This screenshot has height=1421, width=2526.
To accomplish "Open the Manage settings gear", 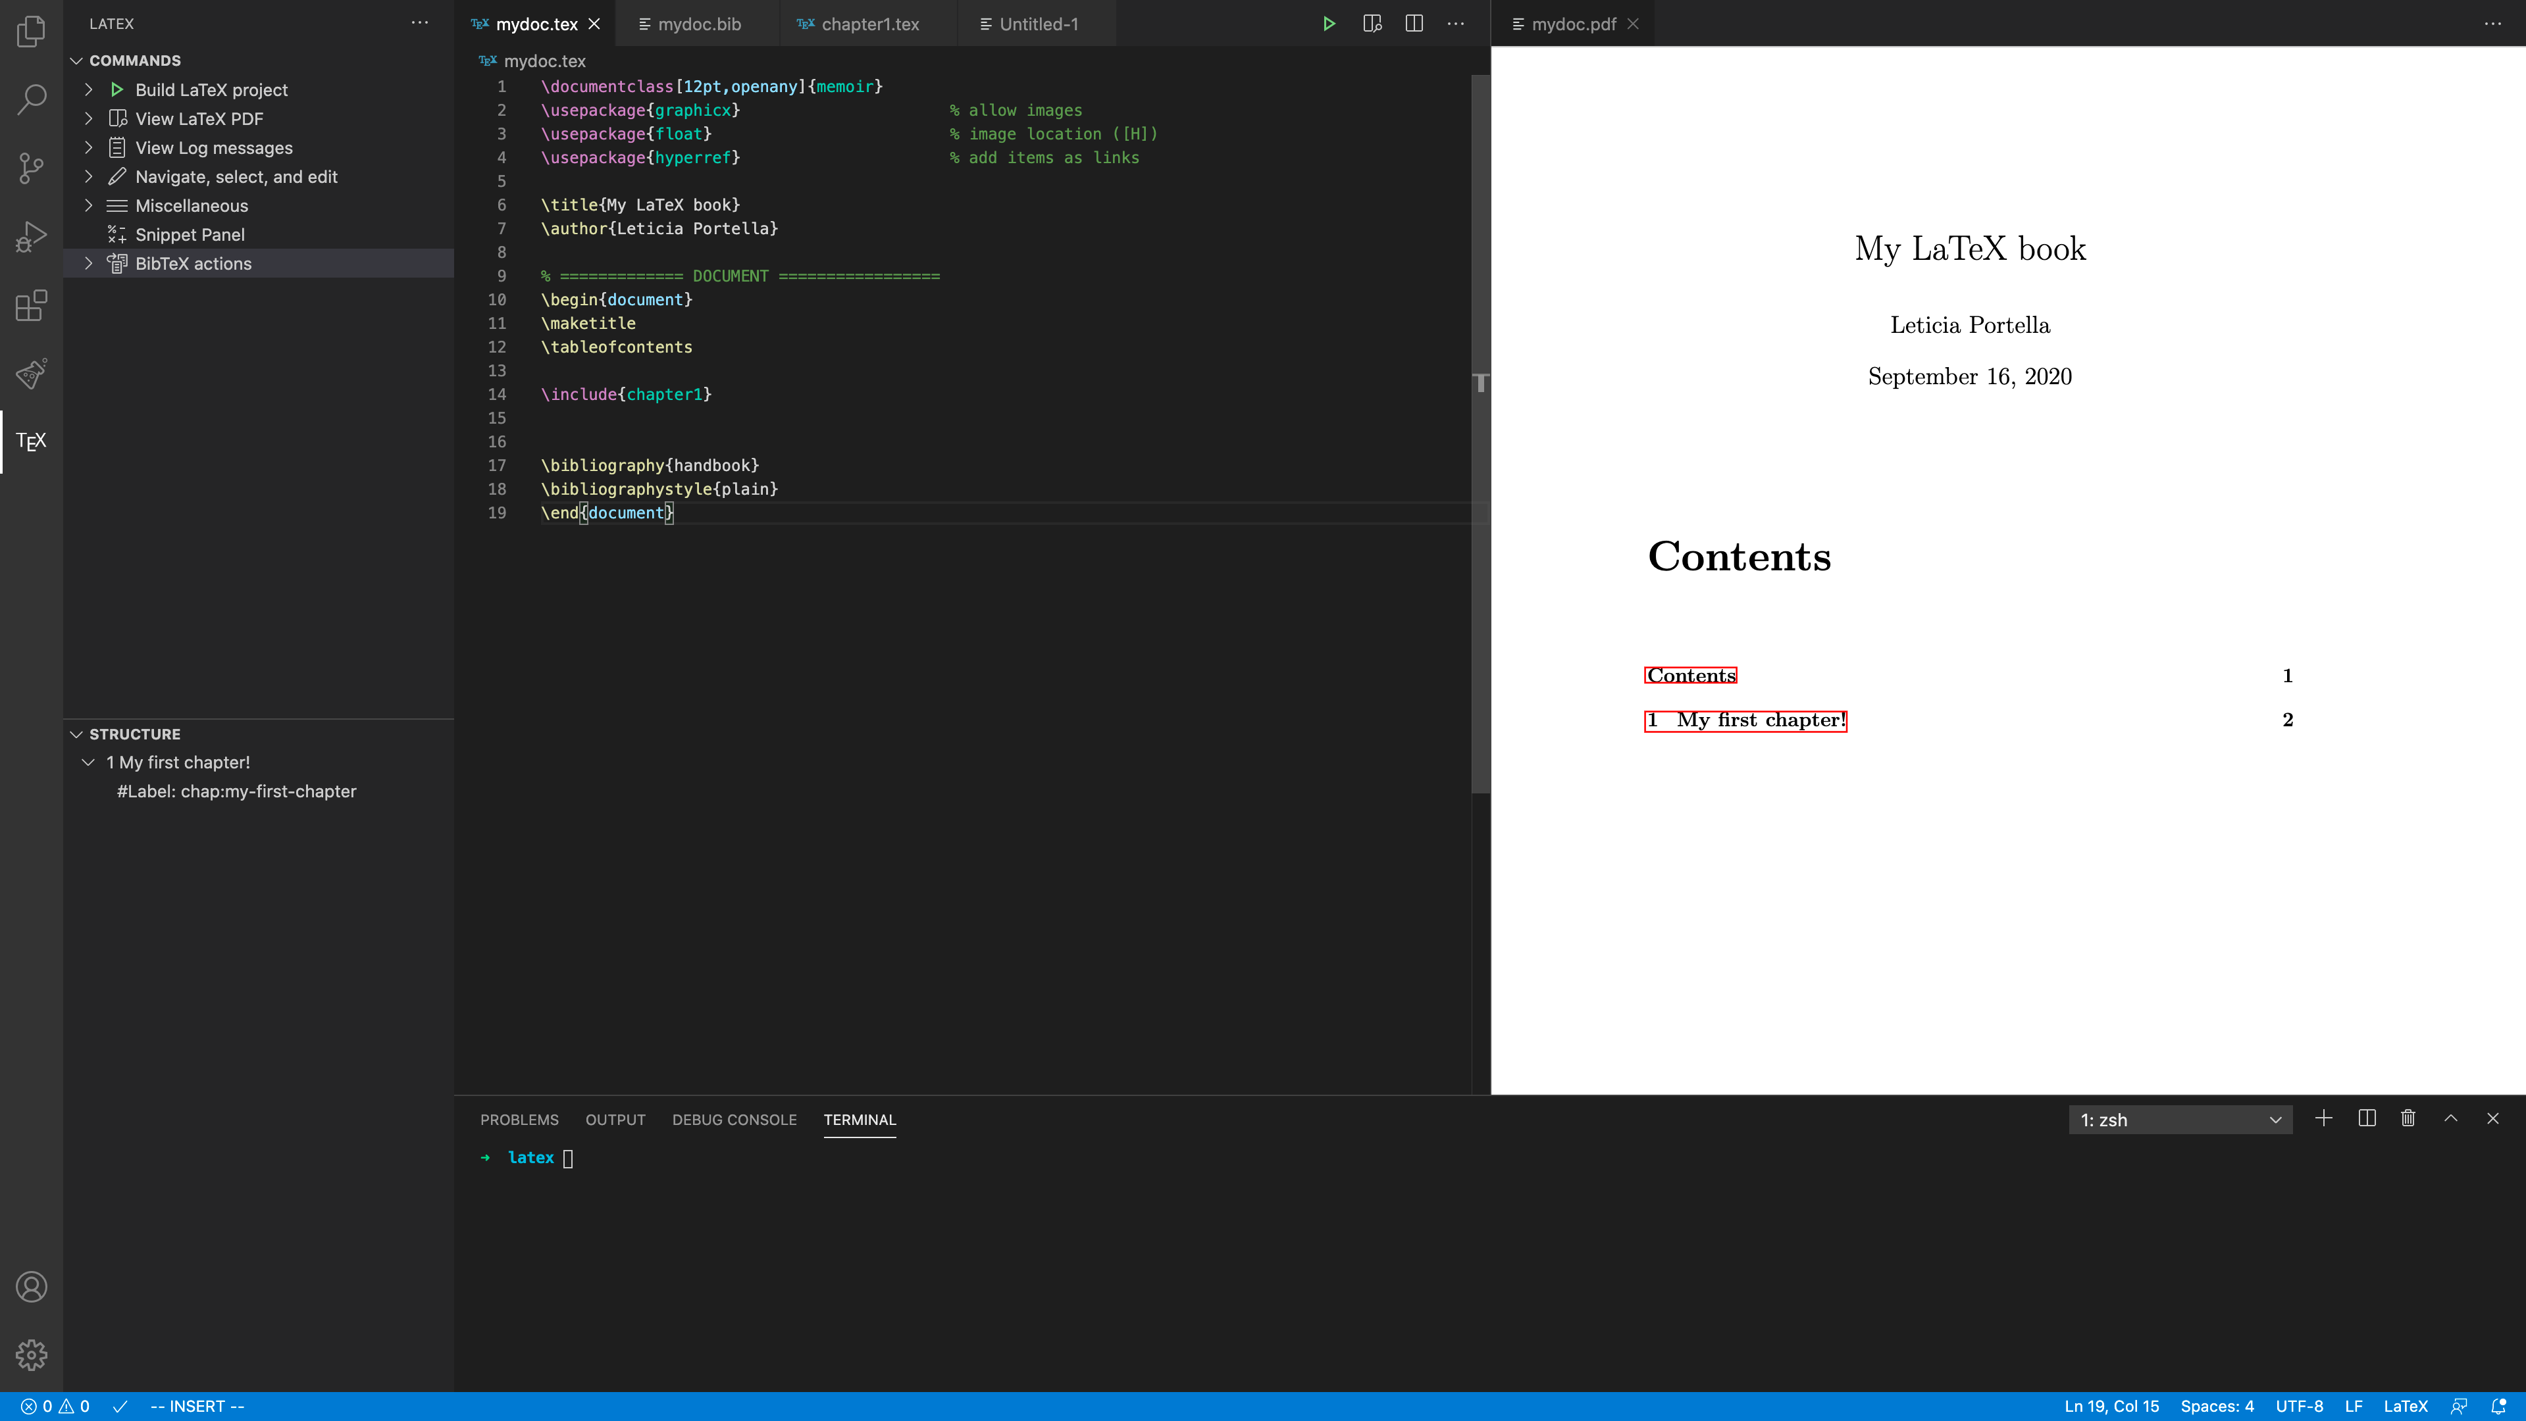I will (x=30, y=1355).
